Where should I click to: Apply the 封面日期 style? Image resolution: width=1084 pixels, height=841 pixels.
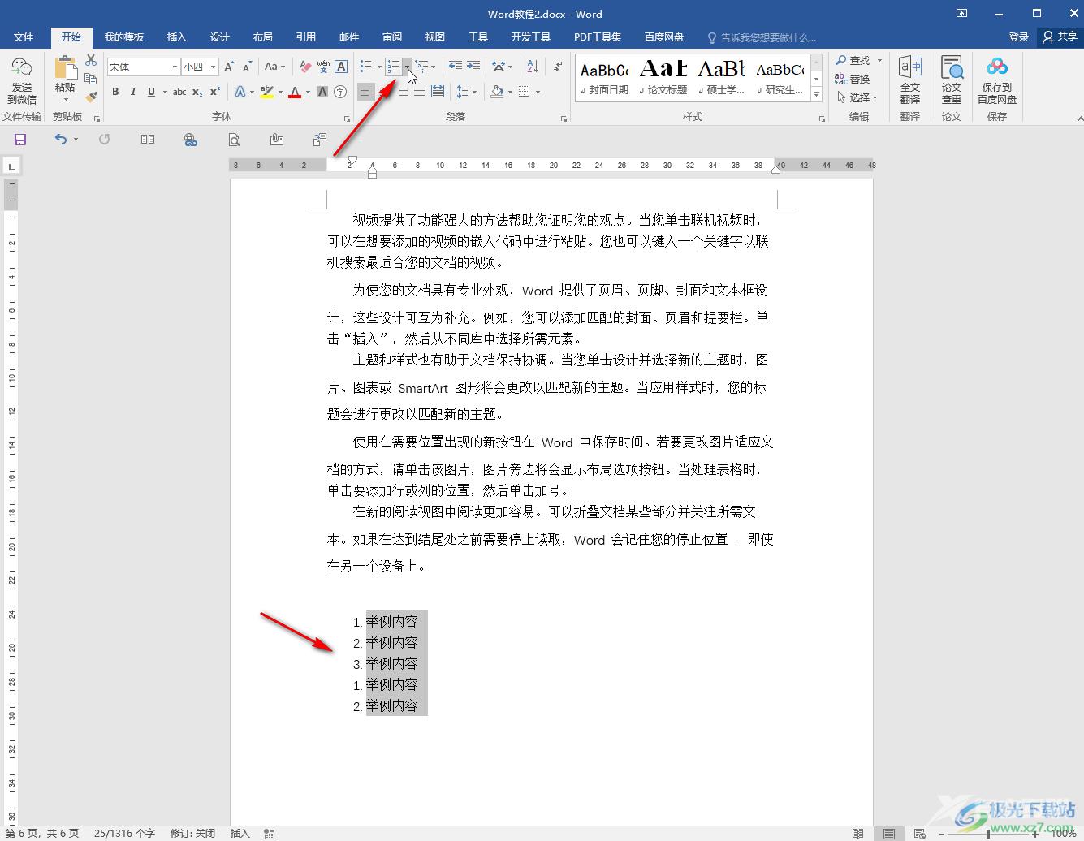click(x=605, y=77)
